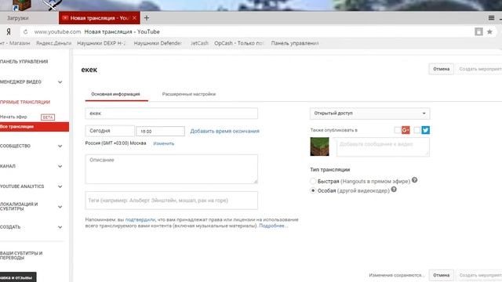Screen dimensions: 502x282
Task: Click the Yandex Я logo button
Action: point(9,31)
